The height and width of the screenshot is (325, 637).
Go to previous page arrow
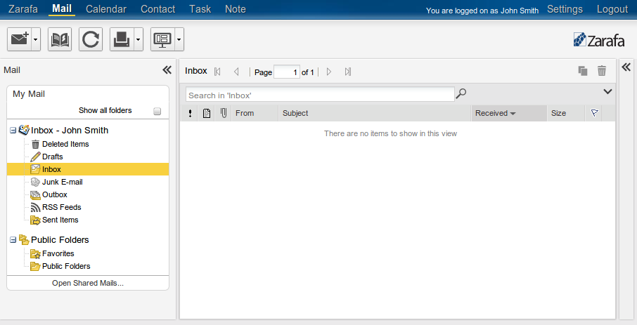[x=236, y=72]
